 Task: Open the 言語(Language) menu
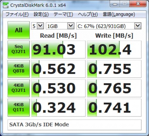pos(119,14)
